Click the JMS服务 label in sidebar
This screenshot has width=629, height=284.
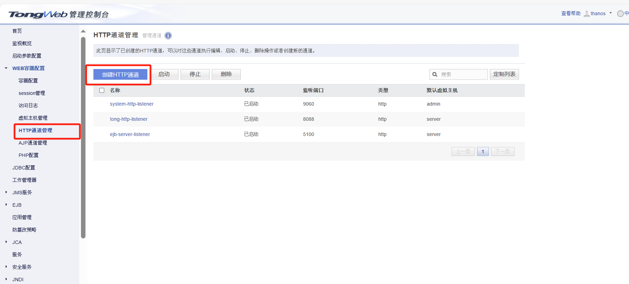coord(22,193)
